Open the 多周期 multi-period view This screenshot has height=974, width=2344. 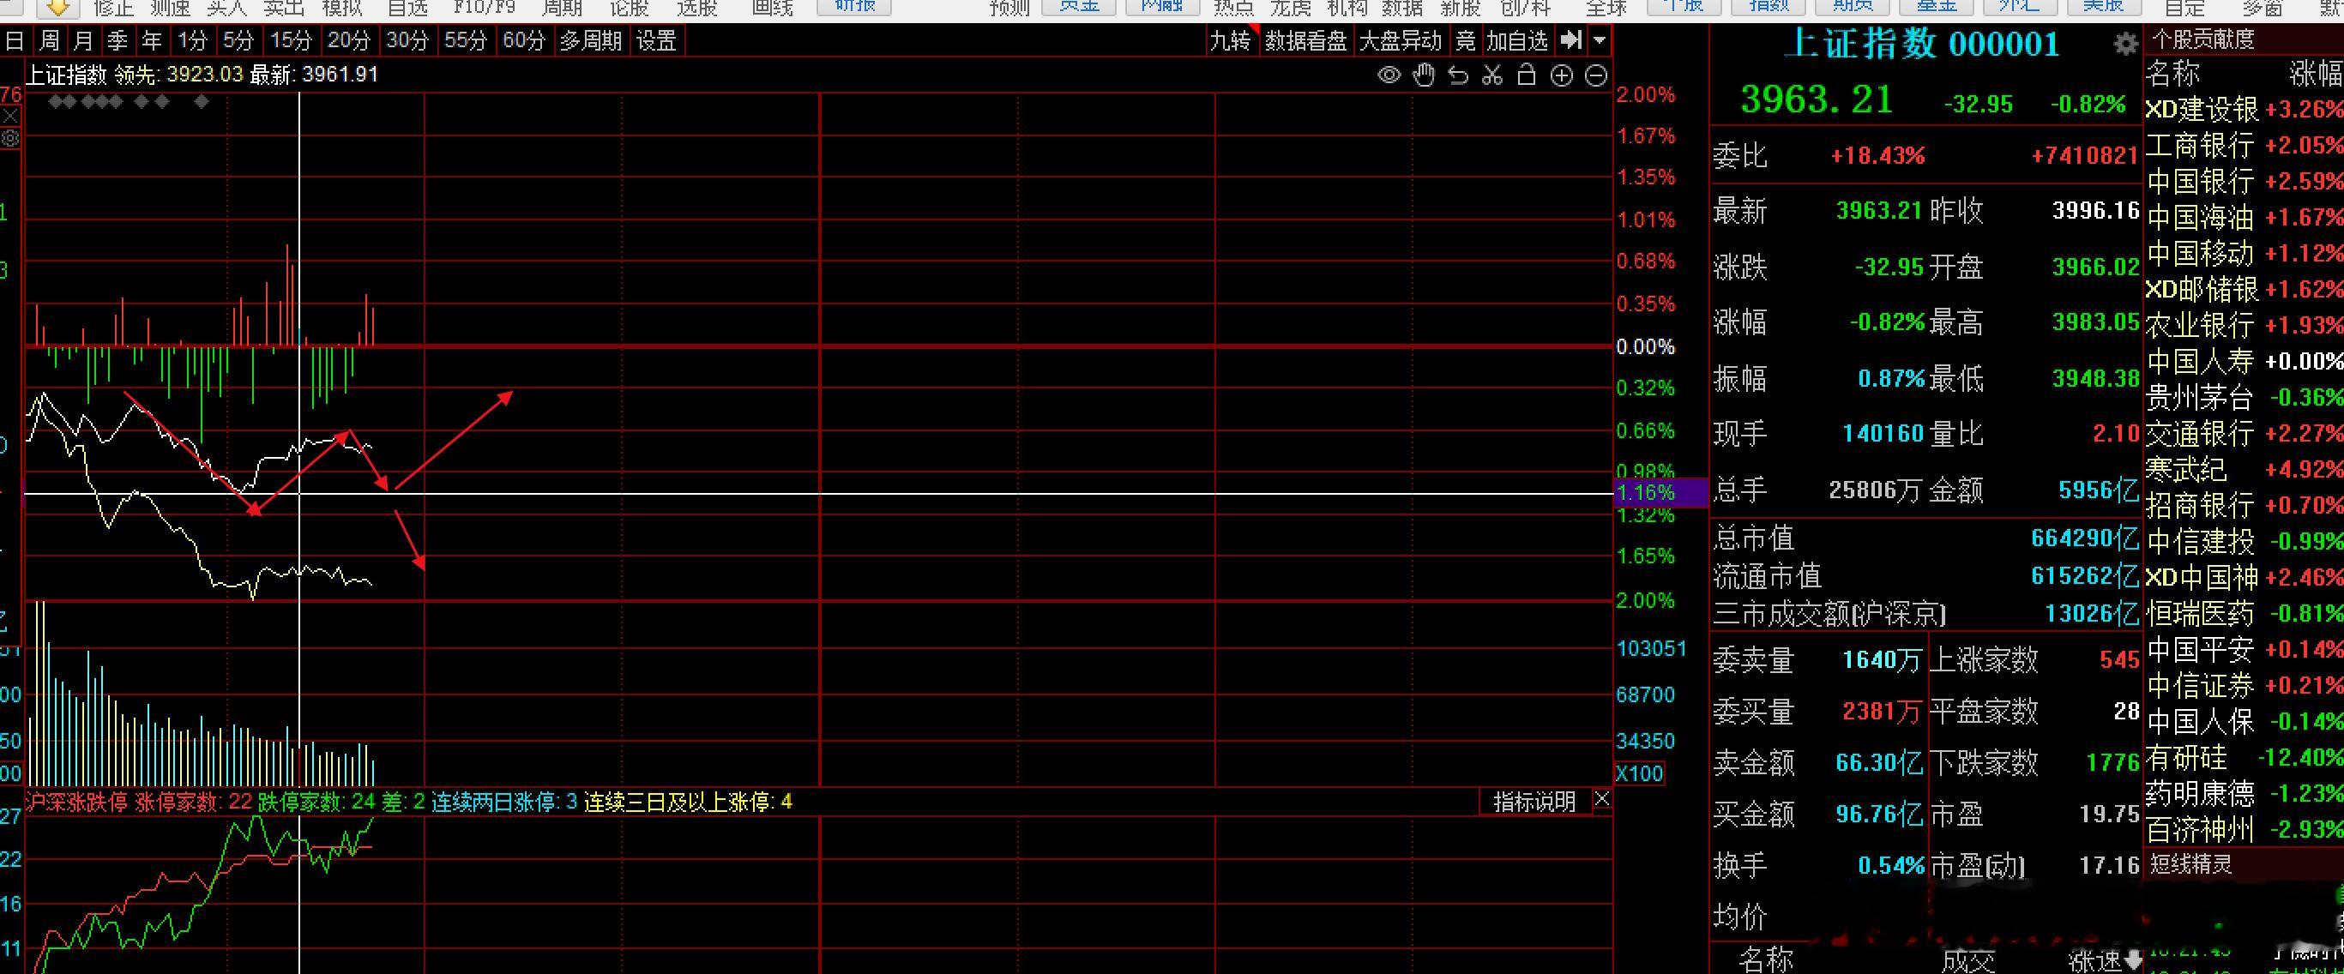(591, 41)
